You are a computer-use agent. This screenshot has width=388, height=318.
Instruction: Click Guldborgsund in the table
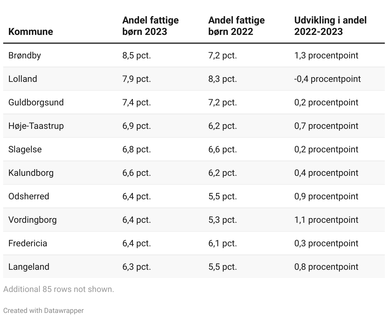click(x=36, y=102)
